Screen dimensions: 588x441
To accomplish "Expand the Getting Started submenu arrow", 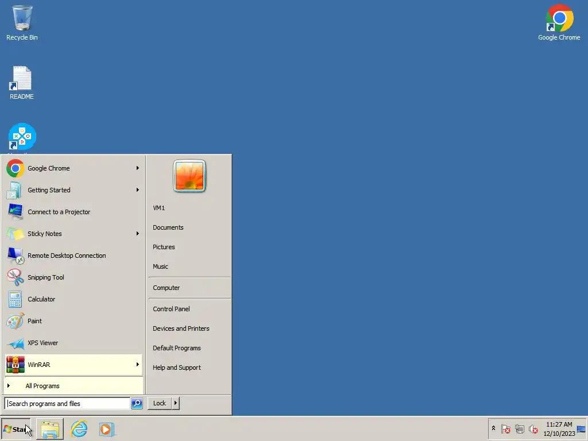I will coord(138,189).
